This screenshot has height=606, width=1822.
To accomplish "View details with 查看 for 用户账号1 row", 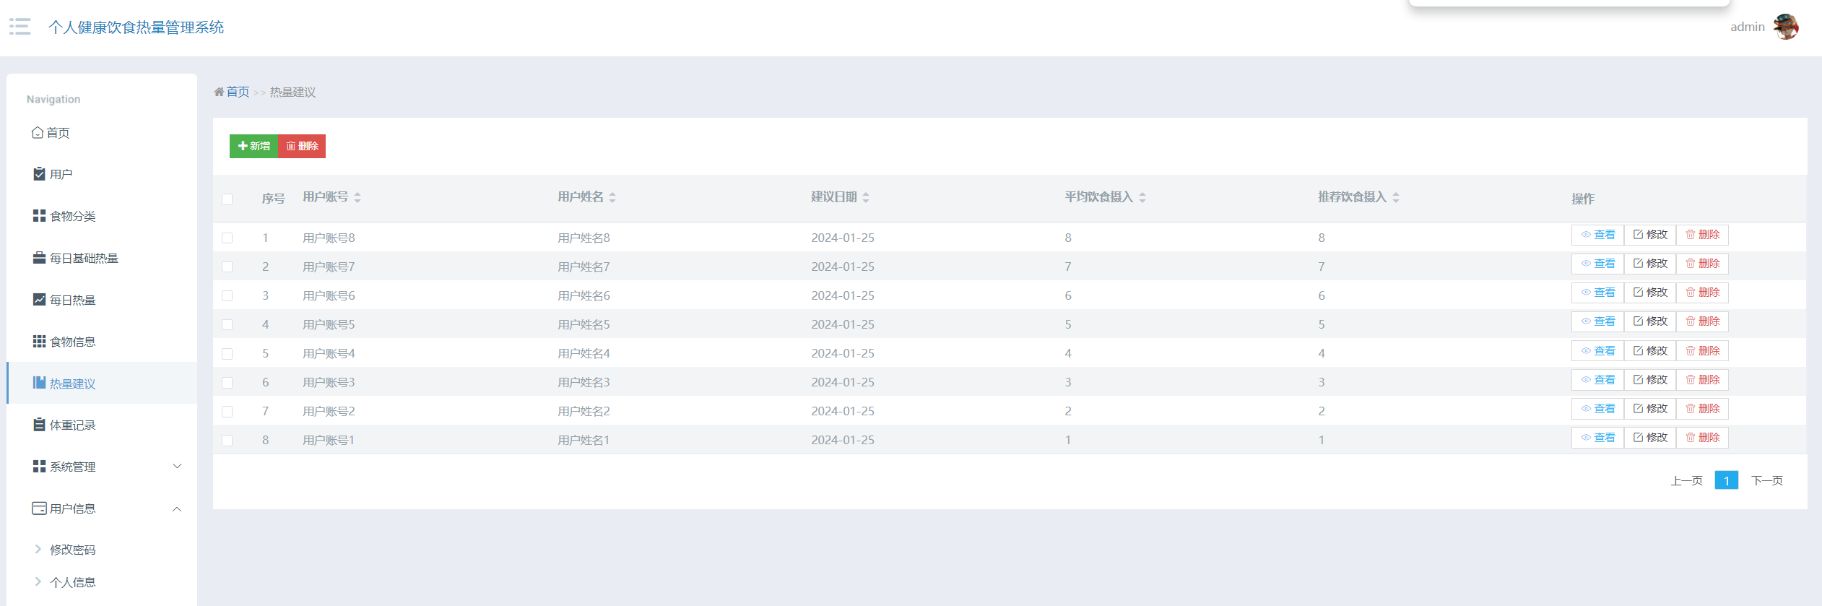I will (1597, 438).
